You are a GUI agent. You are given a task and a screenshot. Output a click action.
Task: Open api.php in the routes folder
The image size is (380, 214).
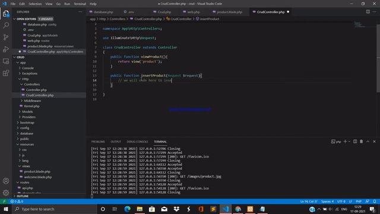pyautogui.click(x=27, y=188)
